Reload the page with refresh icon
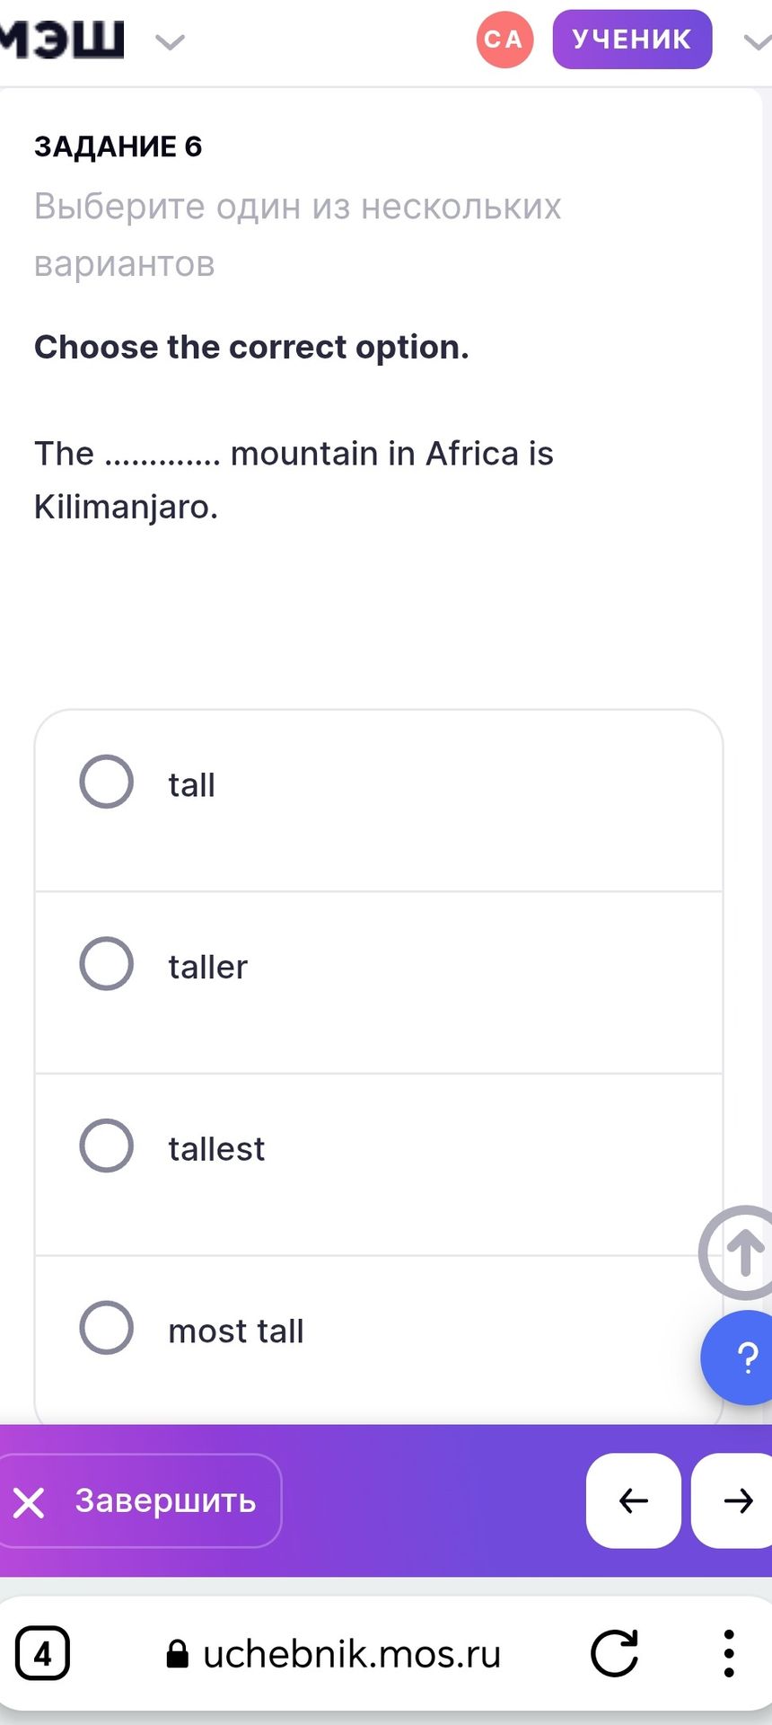The width and height of the screenshot is (772, 1725). coord(614,1653)
